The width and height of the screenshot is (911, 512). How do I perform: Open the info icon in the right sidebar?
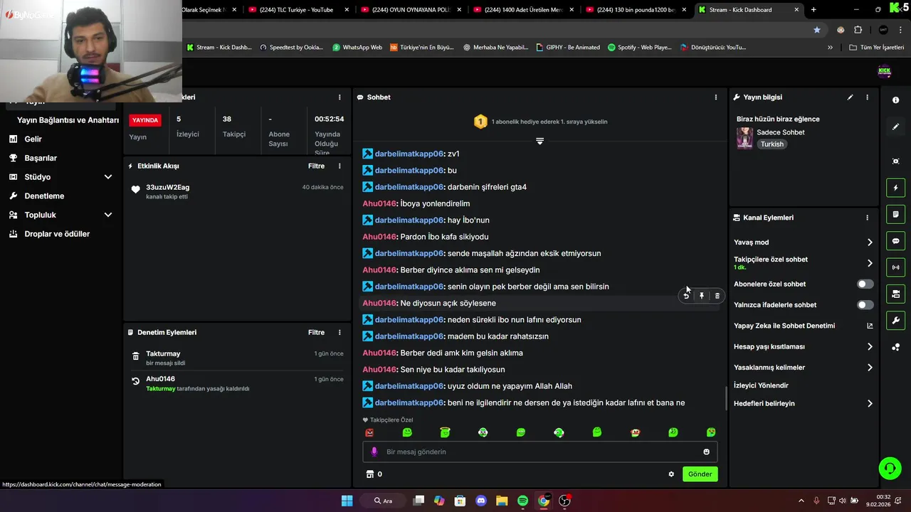[x=895, y=100]
